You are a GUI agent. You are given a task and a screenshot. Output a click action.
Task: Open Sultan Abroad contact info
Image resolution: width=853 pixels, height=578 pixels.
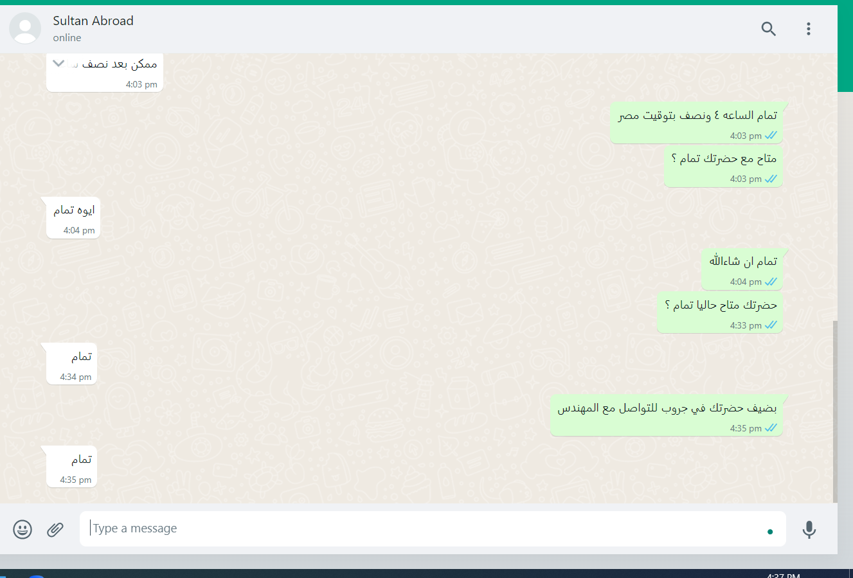[93, 21]
